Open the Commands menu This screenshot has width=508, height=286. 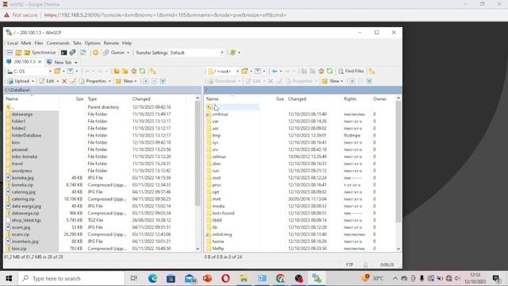click(x=58, y=43)
